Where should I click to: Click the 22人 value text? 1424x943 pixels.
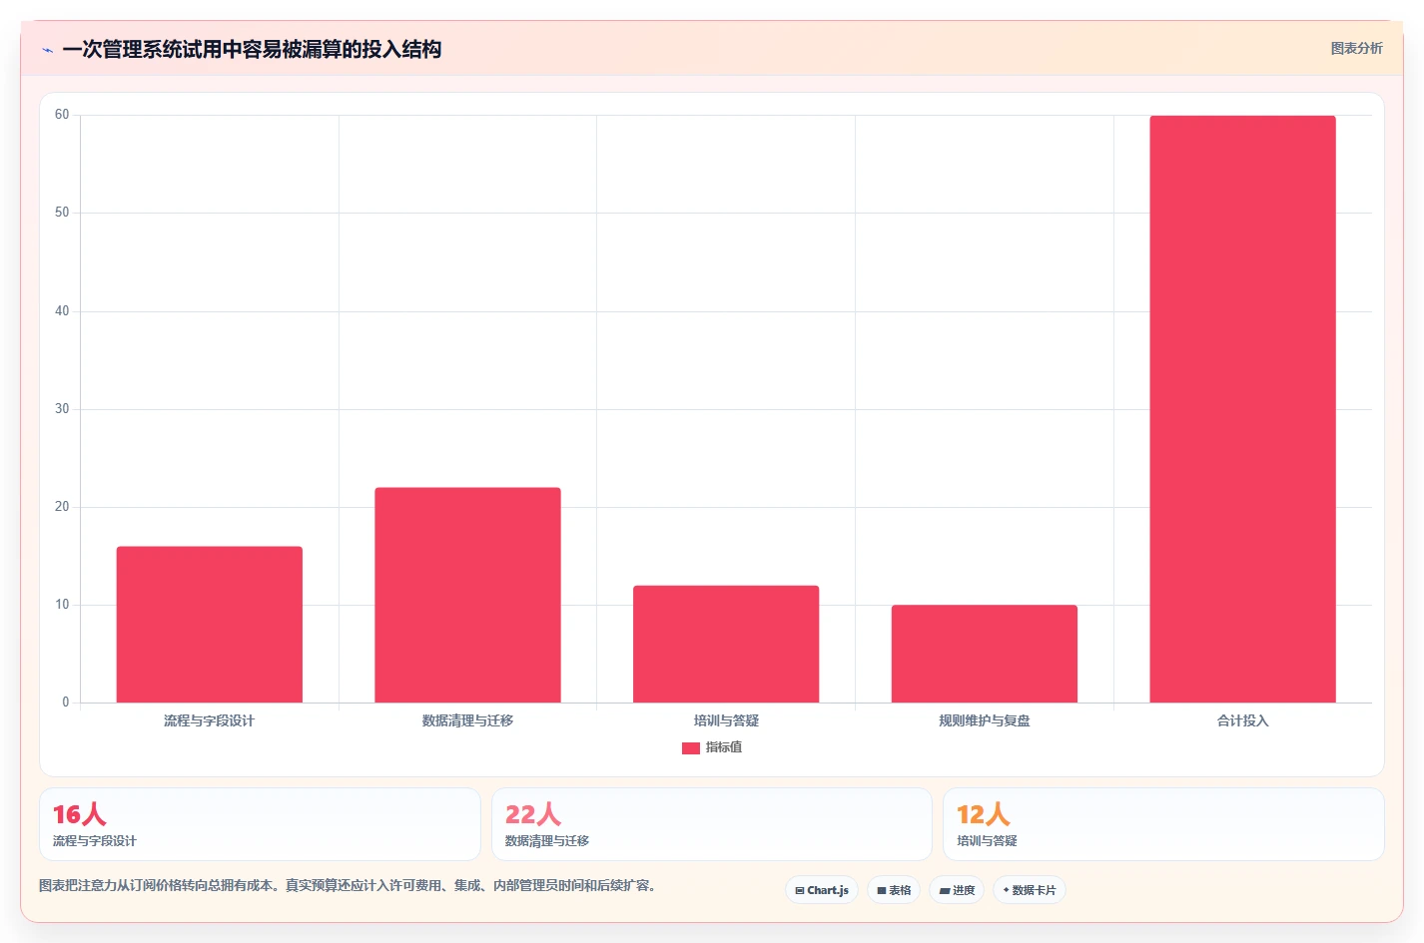pyautogui.click(x=533, y=814)
